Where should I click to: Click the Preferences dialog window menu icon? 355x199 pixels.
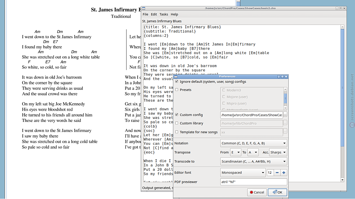click(x=176, y=77)
